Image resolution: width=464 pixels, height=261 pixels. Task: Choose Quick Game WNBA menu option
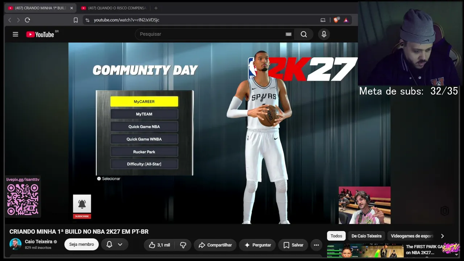[x=144, y=139]
